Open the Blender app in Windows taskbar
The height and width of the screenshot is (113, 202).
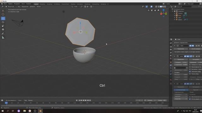40,111
